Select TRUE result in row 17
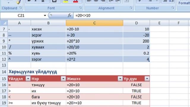Viewport: 190px width, 107px height. [x=137, y=91]
